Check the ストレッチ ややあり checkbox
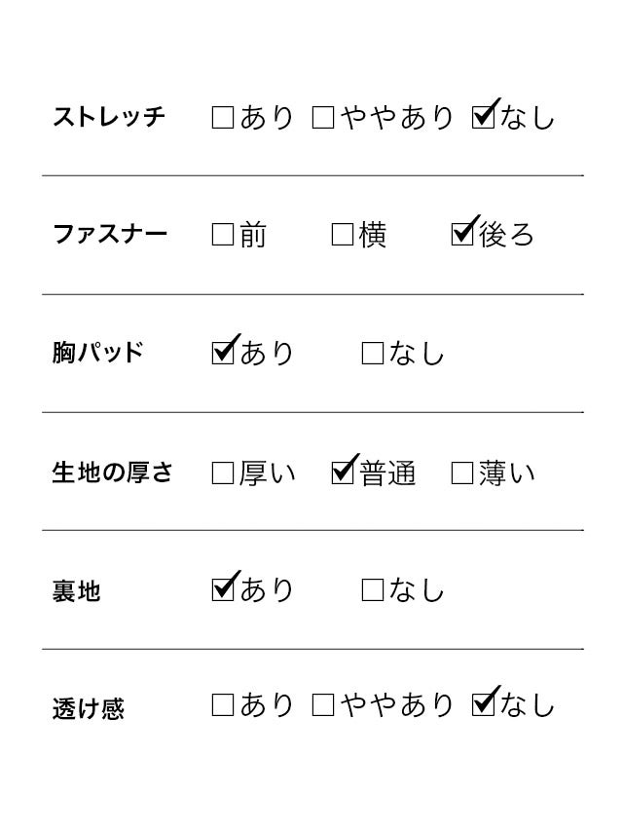This screenshot has width=623, height=832. 323,119
